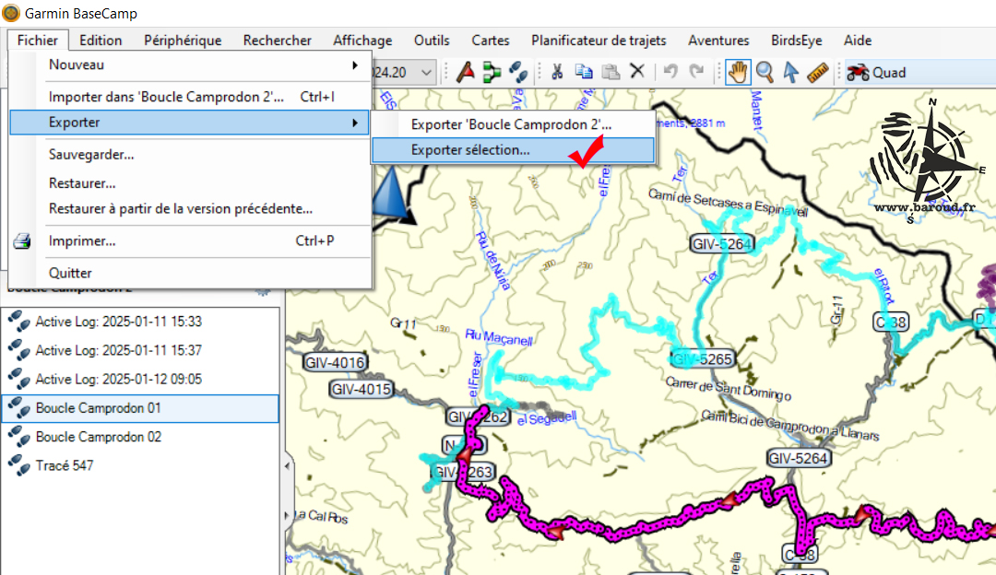Choose Exporter sélection...

pos(514,150)
